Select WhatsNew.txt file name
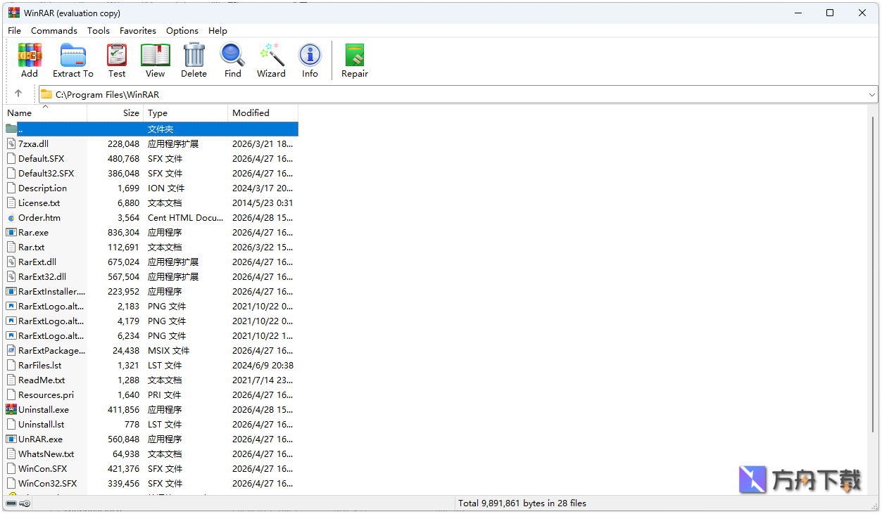882x514 pixels. click(x=46, y=454)
